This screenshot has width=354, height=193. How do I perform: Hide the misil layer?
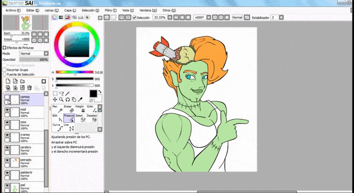(7, 110)
